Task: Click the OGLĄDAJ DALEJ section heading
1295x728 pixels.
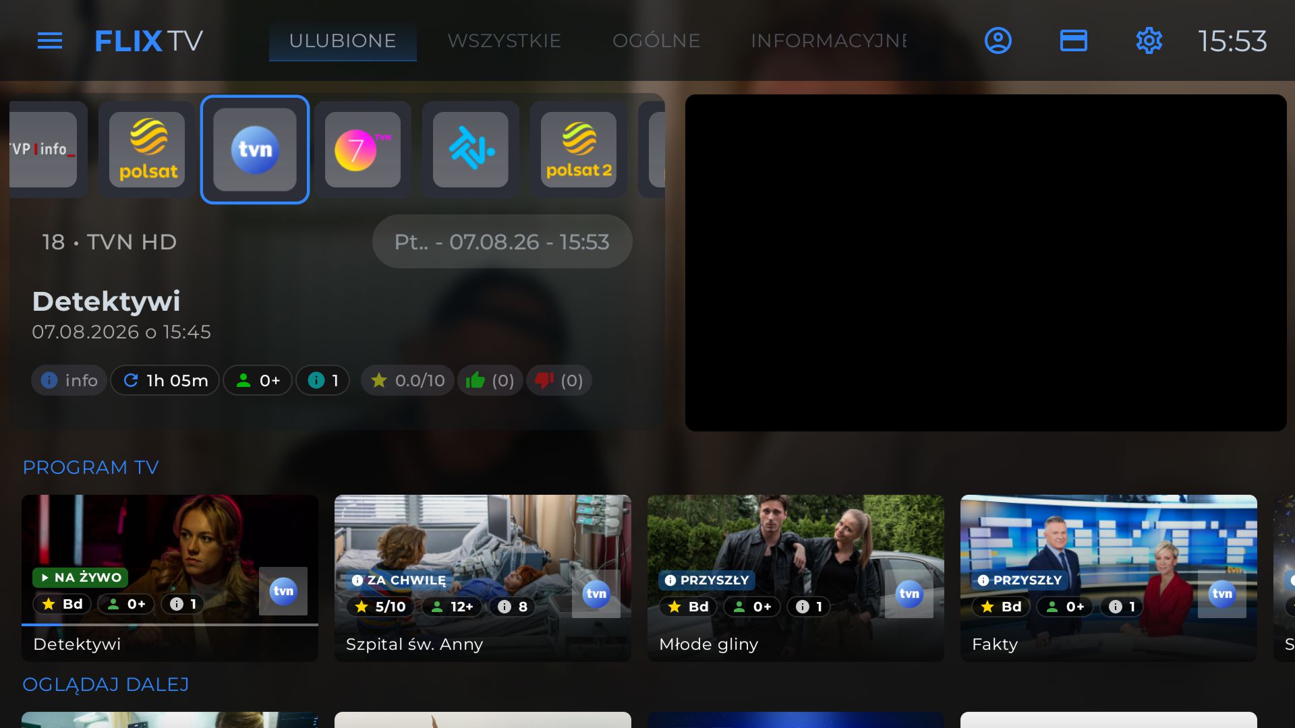Action: point(106,684)
